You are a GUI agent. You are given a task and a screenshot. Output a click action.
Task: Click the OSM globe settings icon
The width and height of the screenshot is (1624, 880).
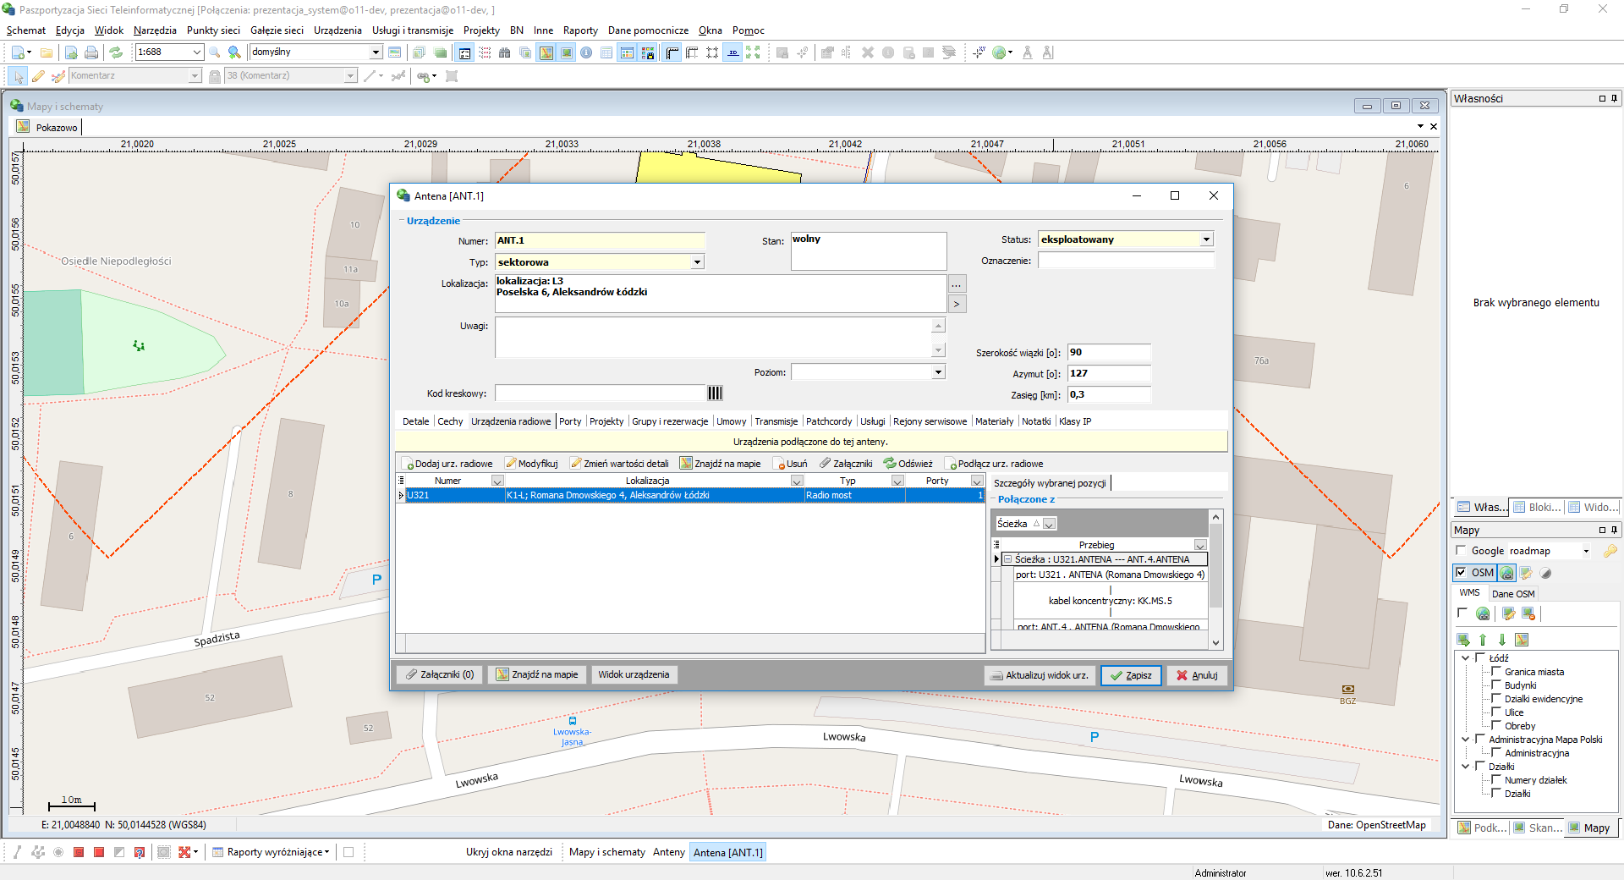coord(1507,573)
